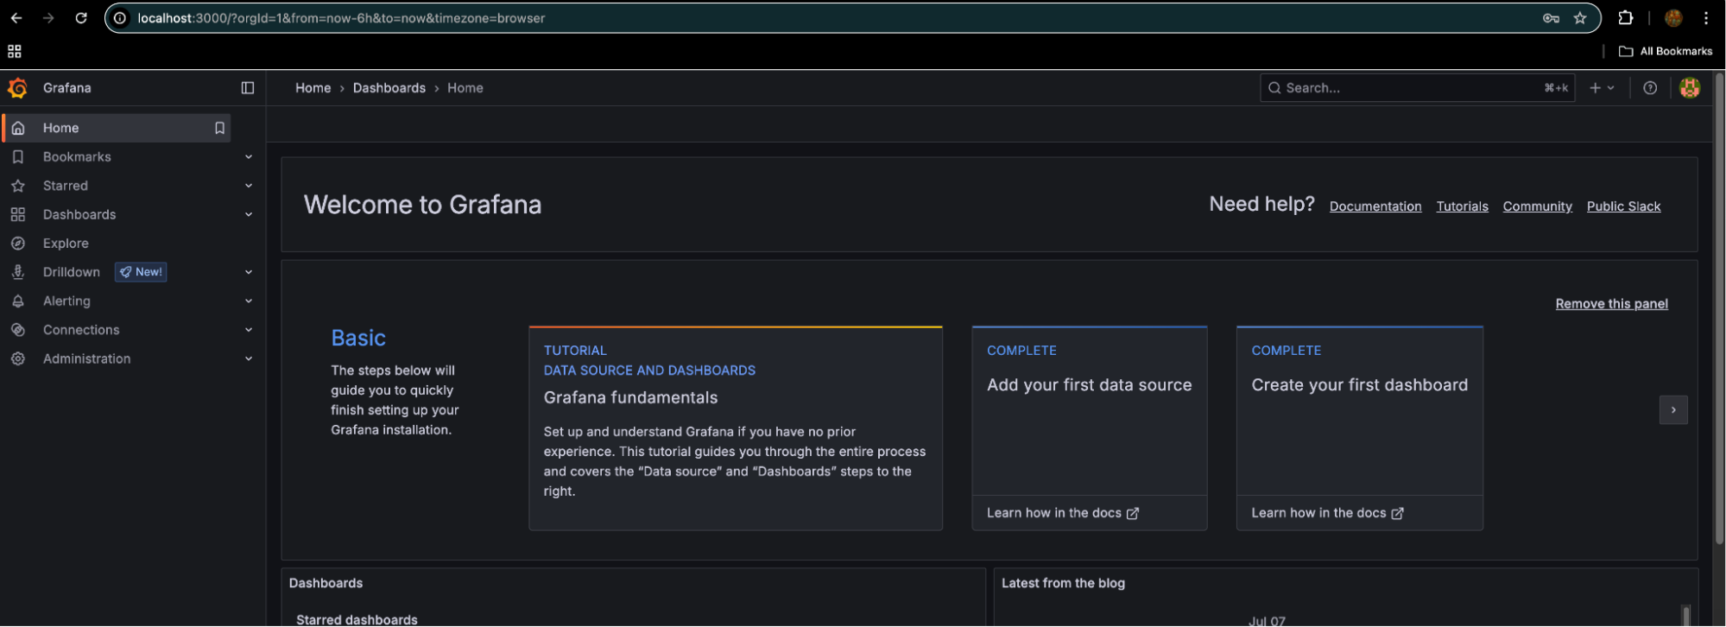Open the Documentation help link
This screenshot has height=627, width=1726.
(x=1375, y=206)
